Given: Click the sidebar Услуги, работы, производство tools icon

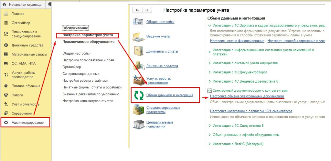Looking at the screenshot, I should [6, 75].
